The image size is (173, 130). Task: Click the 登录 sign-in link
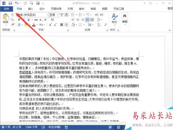point(170,8)
